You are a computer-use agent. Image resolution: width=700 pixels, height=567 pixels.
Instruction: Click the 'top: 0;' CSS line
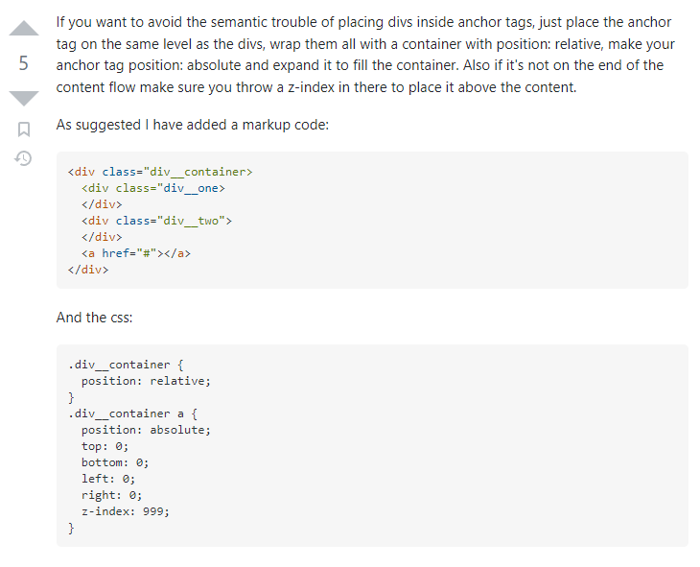tap(105, 446)
